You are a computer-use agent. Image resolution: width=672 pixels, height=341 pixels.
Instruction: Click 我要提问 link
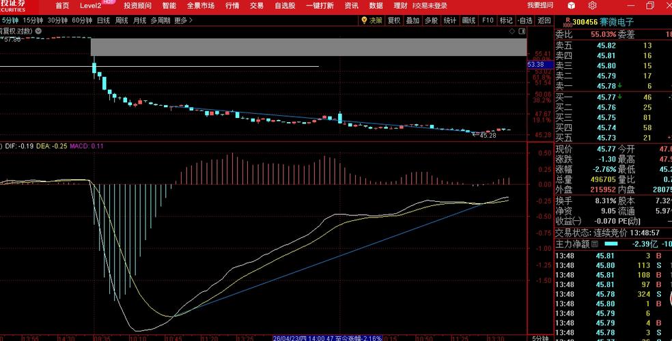[x=540, y=5]
